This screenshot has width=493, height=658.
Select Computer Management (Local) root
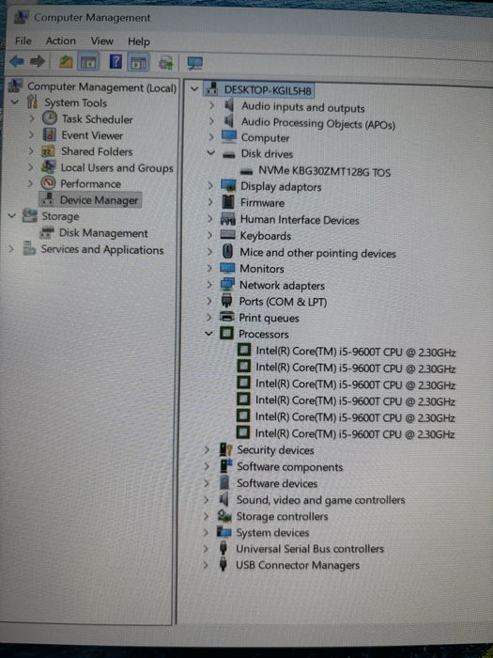101,87
